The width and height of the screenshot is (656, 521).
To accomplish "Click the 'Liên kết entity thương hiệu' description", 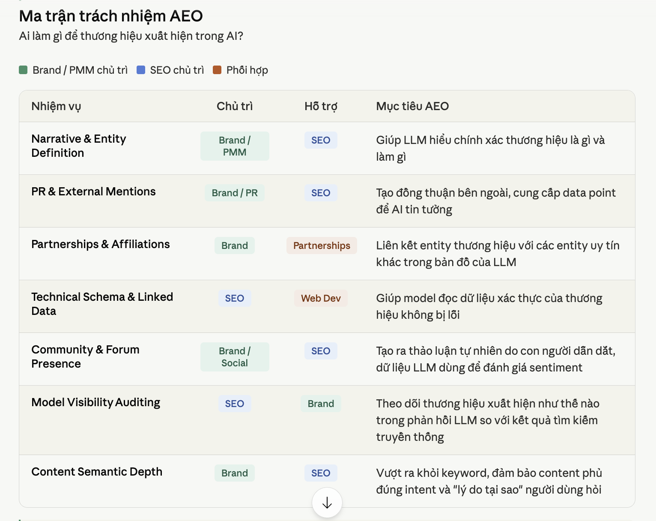I will point(498,254).
